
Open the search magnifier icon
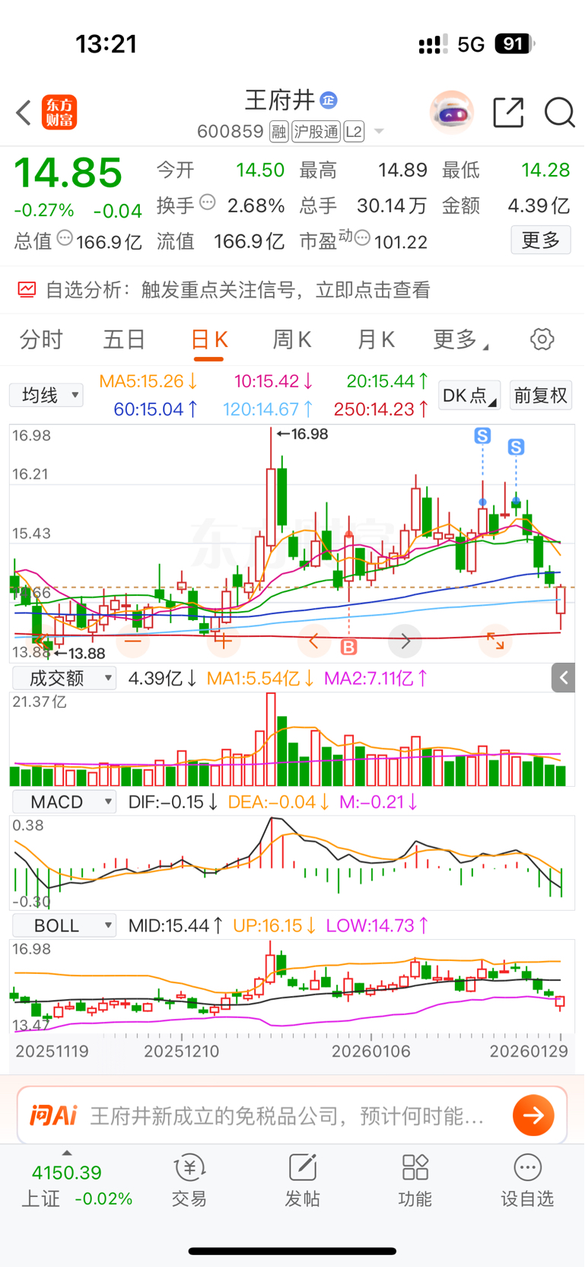point(560,113)
